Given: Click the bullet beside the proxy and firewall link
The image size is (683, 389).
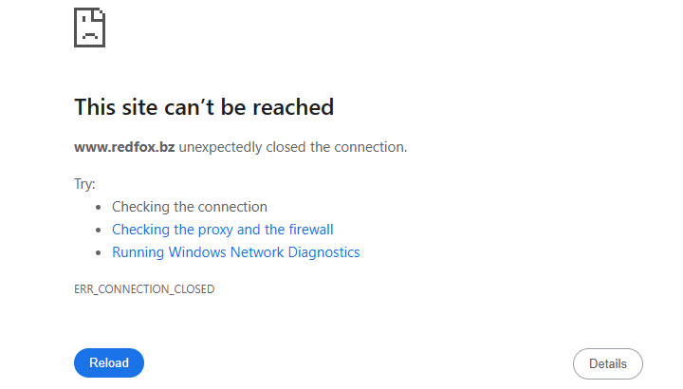Looking at the screenshot, I should coord(99,230).
